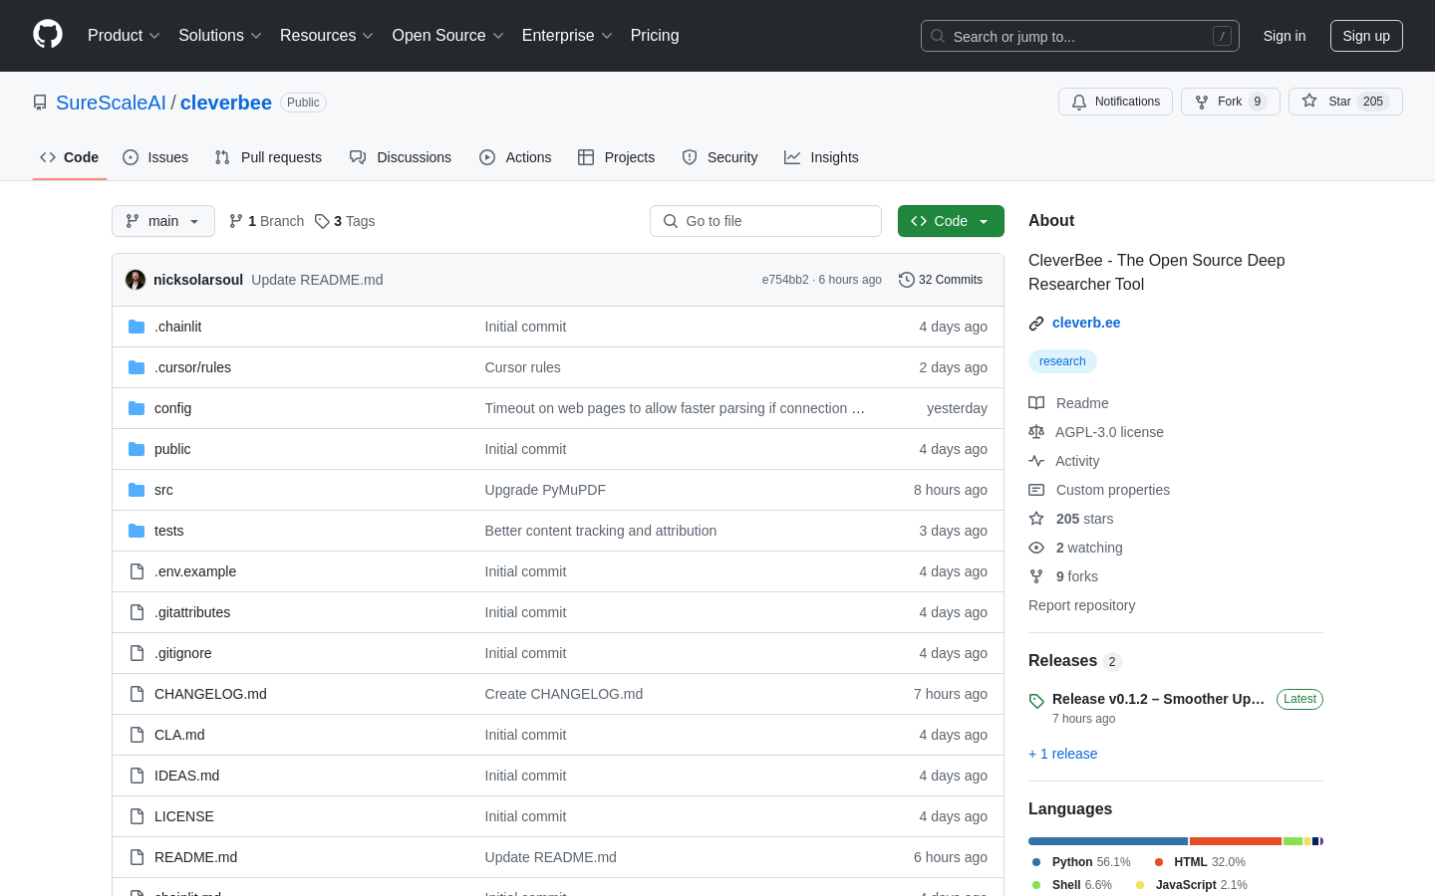View the 2 watching list
1435x896 pixels.
[x=1075, y=548]
